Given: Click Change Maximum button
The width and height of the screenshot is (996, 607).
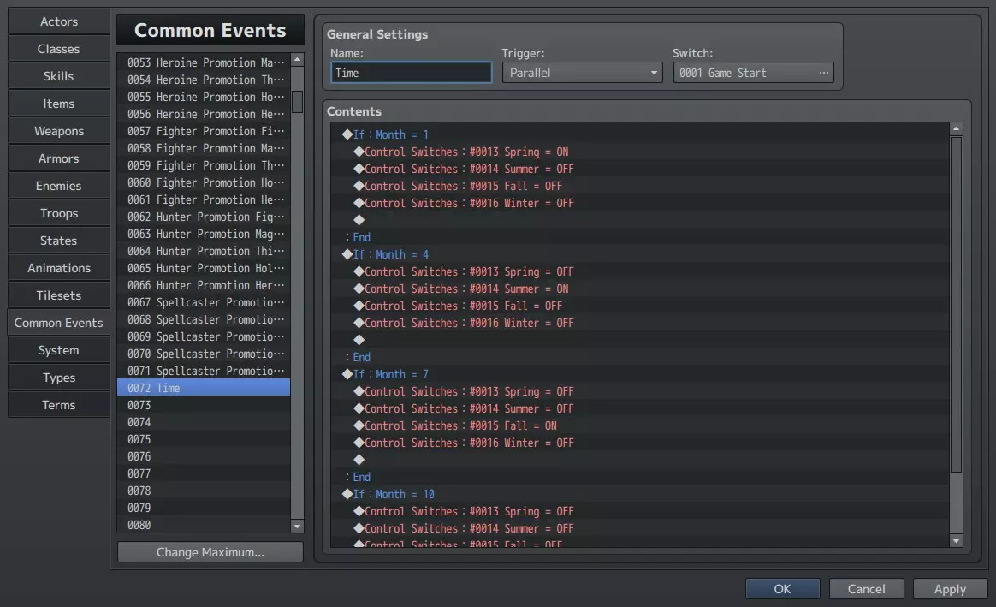Looking at the screenshot, I should [210, 551].
